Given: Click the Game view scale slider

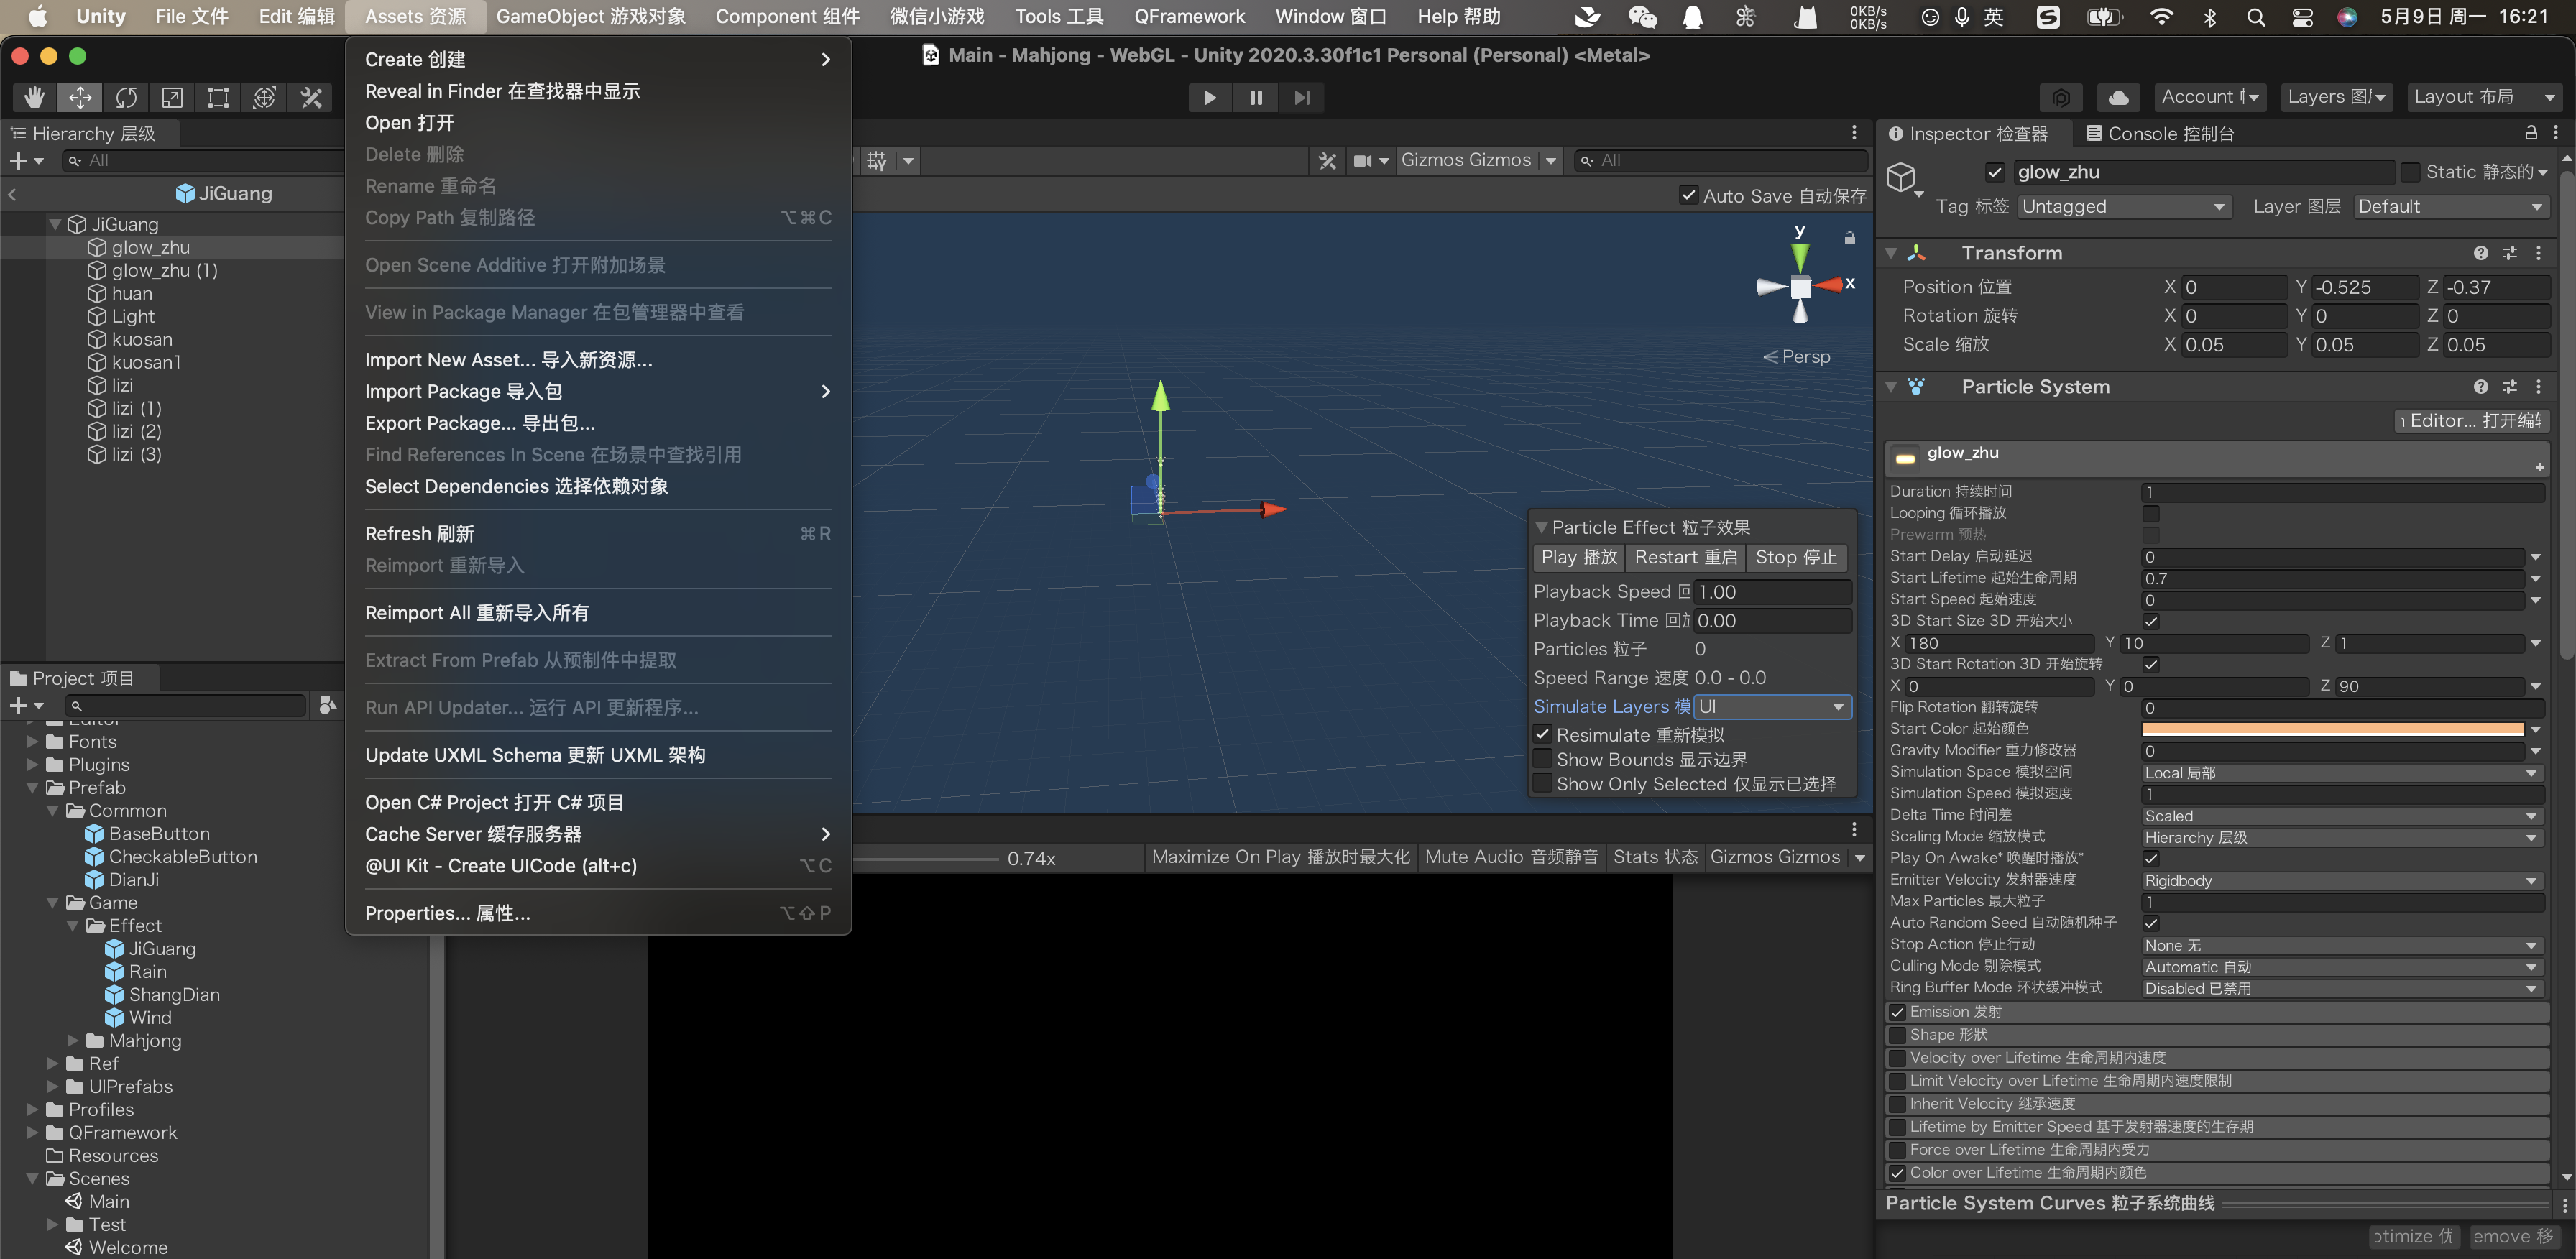Looking at the screenshot, I should click(x=925, y=858).
